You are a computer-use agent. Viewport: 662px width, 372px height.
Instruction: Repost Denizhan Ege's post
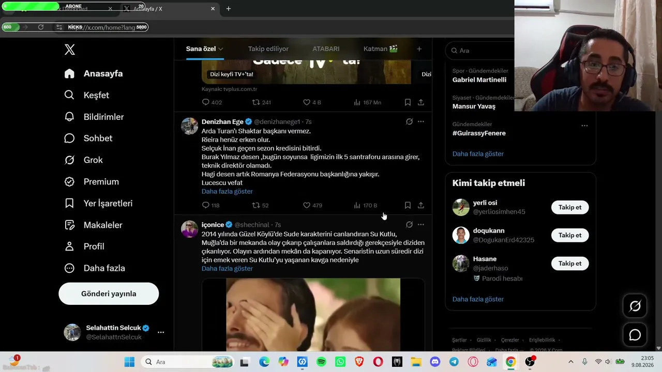tap(260, 205)
